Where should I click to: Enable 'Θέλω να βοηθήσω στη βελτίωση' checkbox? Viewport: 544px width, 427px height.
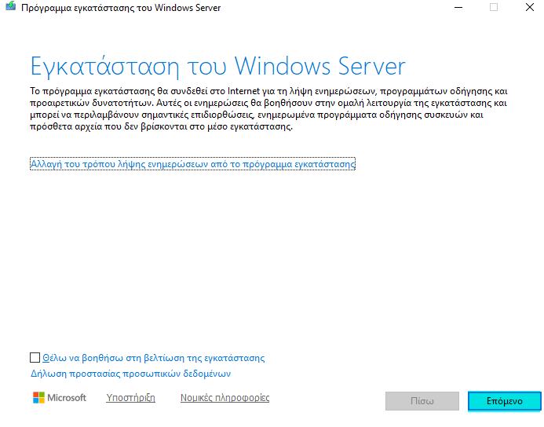click(x=35, y=358)
